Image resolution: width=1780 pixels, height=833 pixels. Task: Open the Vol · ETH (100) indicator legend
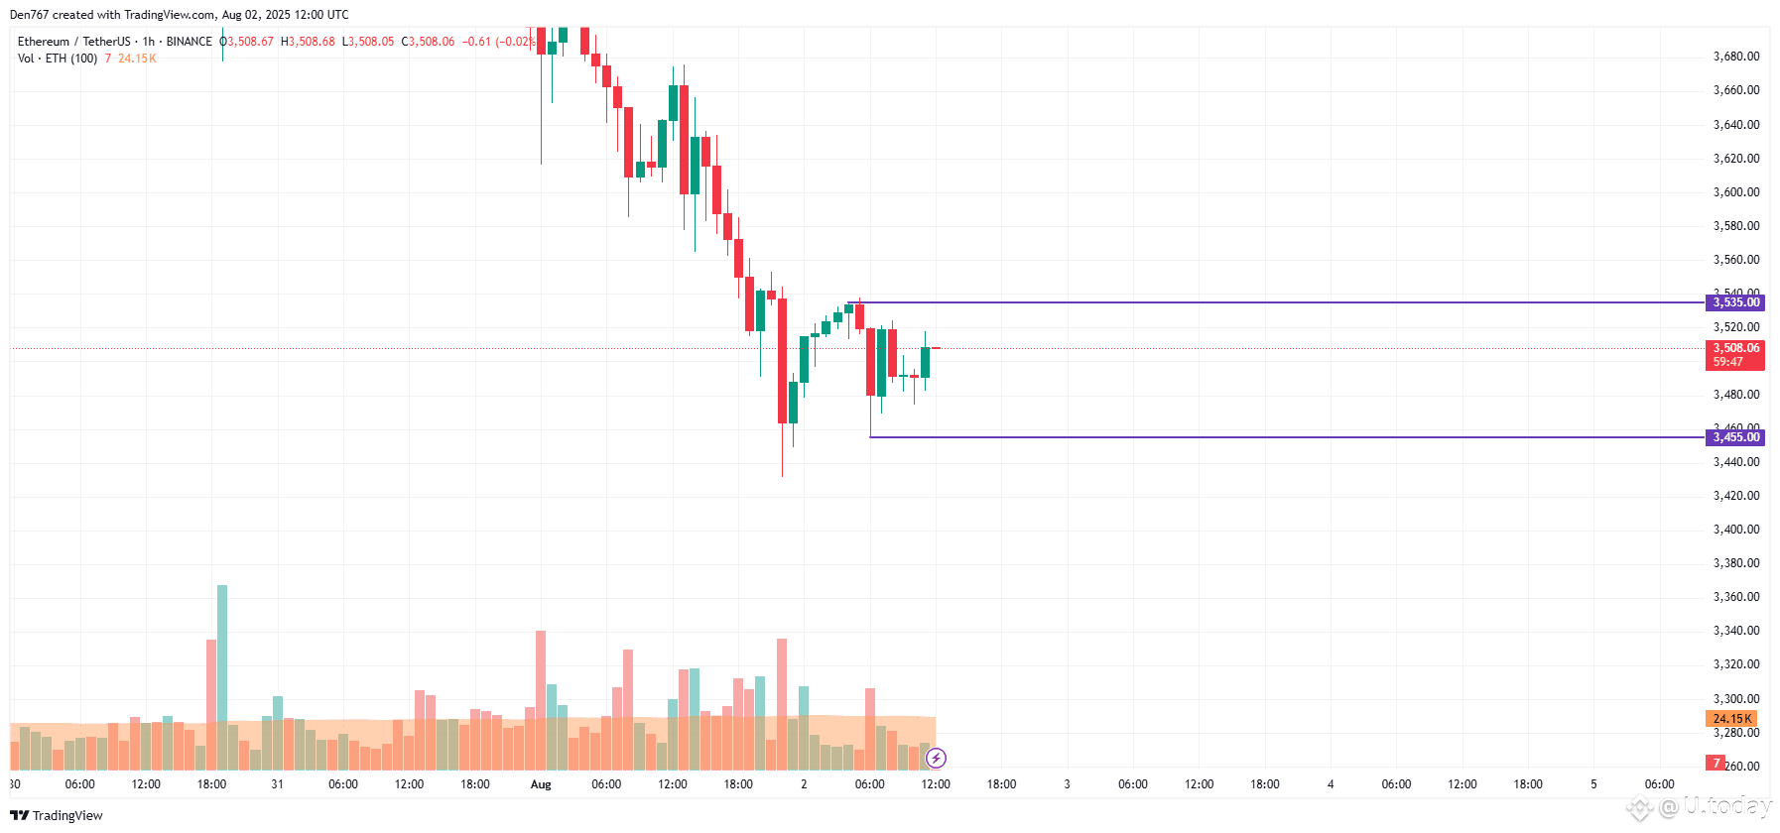pyautogui.click(x=58, y=59)
